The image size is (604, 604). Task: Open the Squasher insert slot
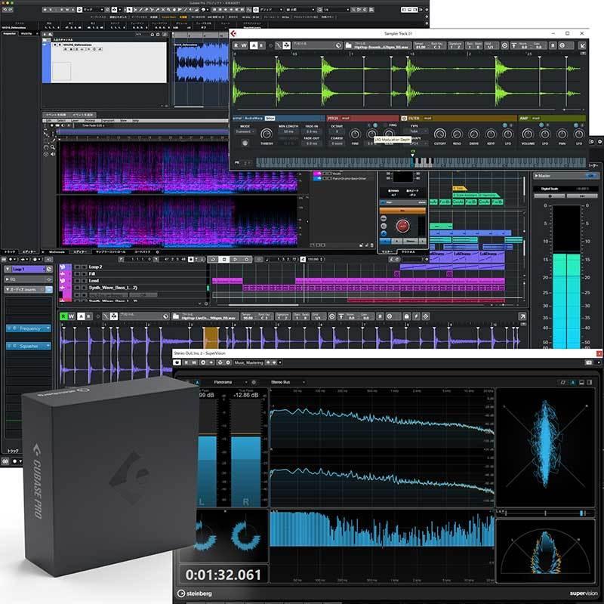pos(30,346)
